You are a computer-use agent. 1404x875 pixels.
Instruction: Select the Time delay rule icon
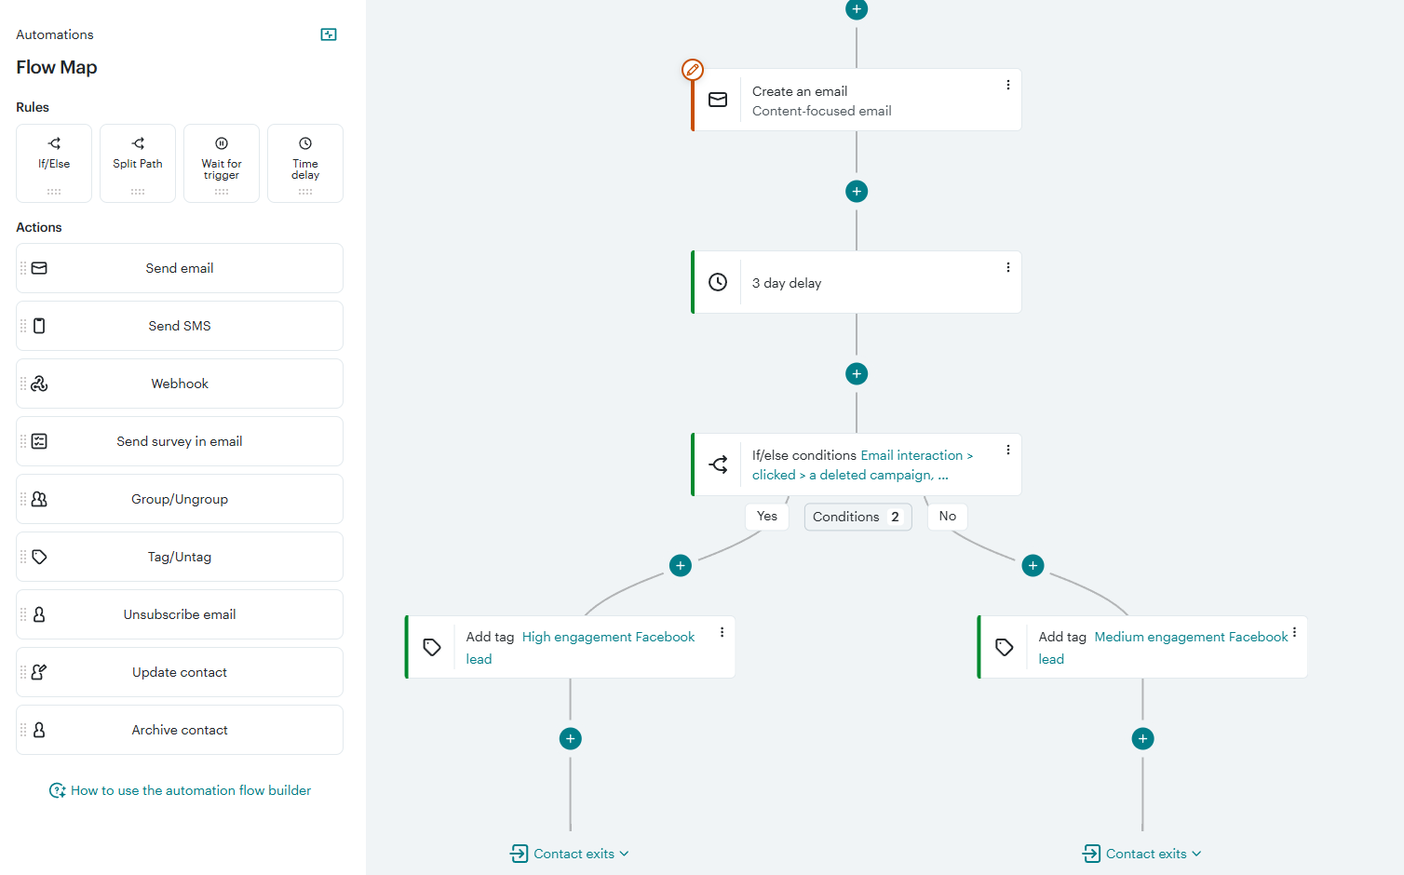click(x=304, y=143)
